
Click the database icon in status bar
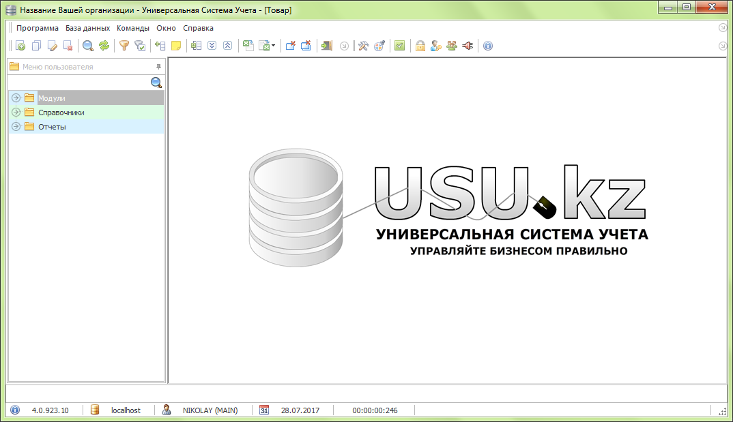pyautogui.click(x=95, y=410)
